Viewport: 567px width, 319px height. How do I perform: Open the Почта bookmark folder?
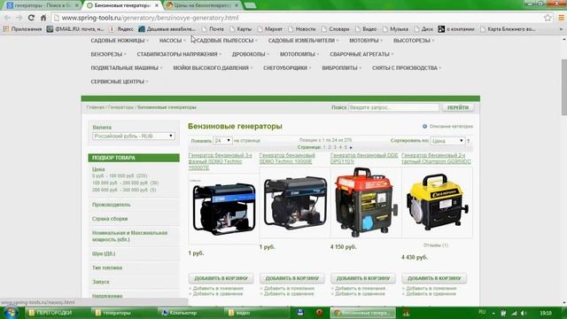pyautogui.click(x=213, y=29)
